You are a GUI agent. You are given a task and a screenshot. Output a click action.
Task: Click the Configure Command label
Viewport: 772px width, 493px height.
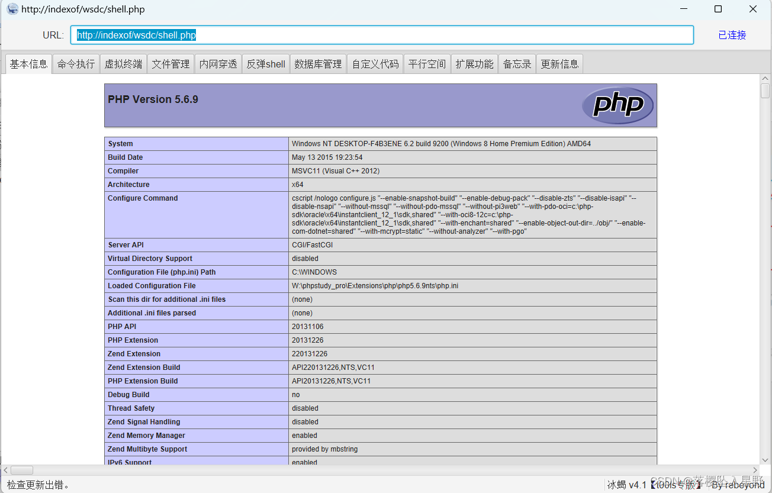pyautogui.click(x=143, y=198)
